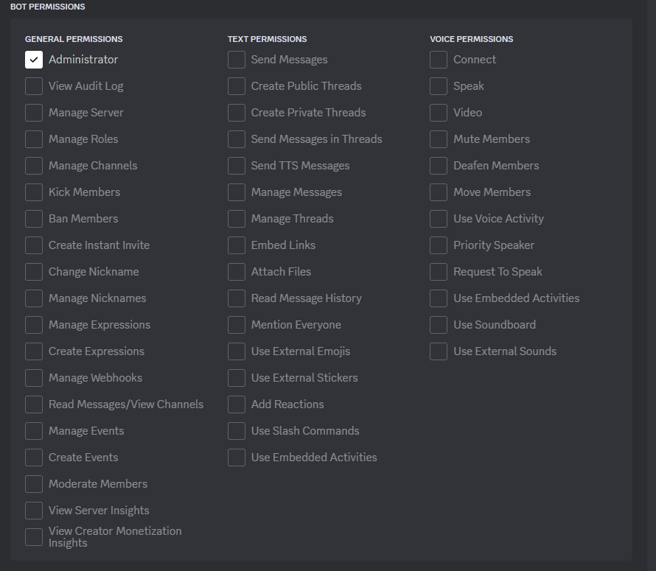Enable the Create Events permission

pyautogui.click(x=34, y=458)
